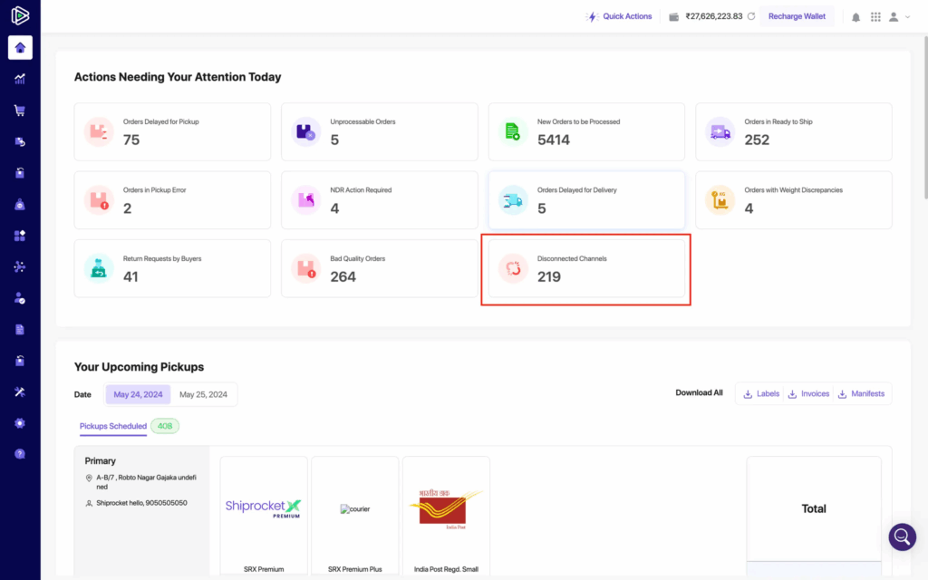The width and height of the screenshot is (928, 580).
Task: Open the analytics chart icon in sidebar
Action: click(x=20, y=79)
